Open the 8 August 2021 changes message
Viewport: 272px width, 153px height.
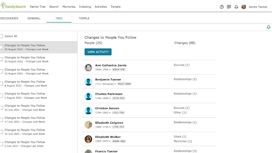(x=39, y=83)
